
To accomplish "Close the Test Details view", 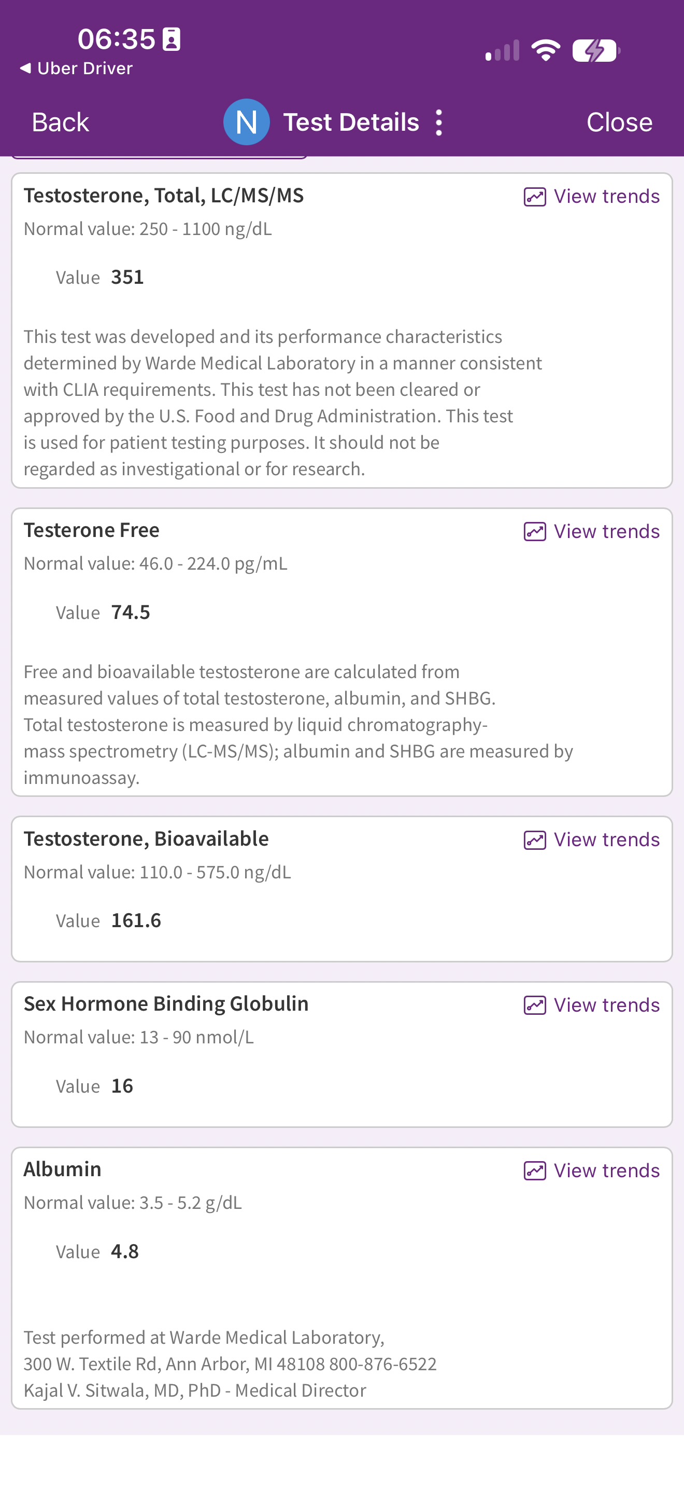I will (x=619, y=122).
